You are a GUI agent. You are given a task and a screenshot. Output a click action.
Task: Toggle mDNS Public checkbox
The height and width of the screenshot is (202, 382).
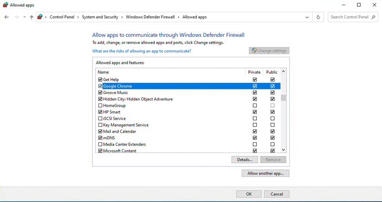[272, 138]
